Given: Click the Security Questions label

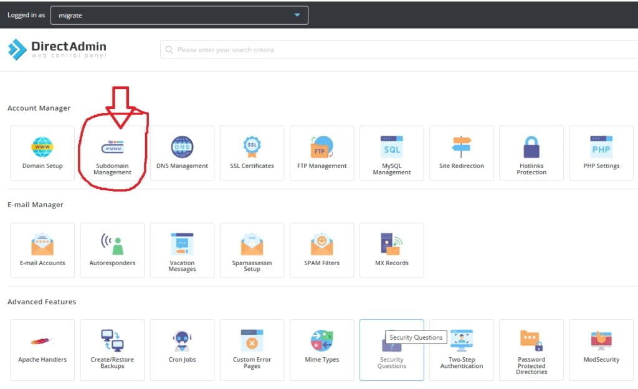Looking at the screenshot, I should [391, 363].
